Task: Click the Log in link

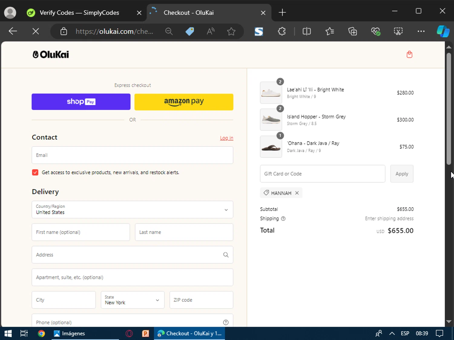Action: (226, 138)
